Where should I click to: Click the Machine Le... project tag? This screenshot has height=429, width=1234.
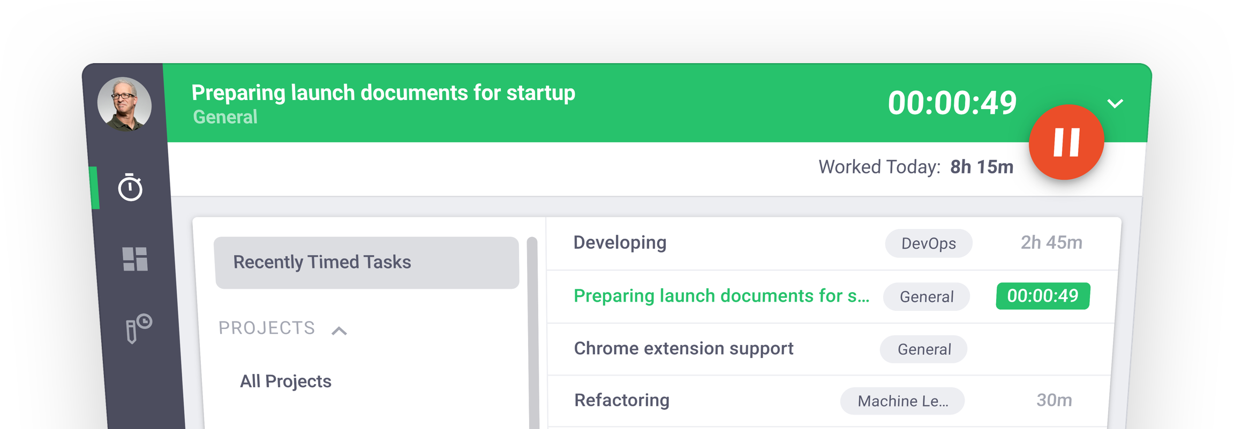click(902, 401)
